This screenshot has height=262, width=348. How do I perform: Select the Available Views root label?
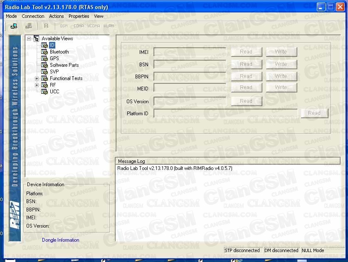point(57,39)
